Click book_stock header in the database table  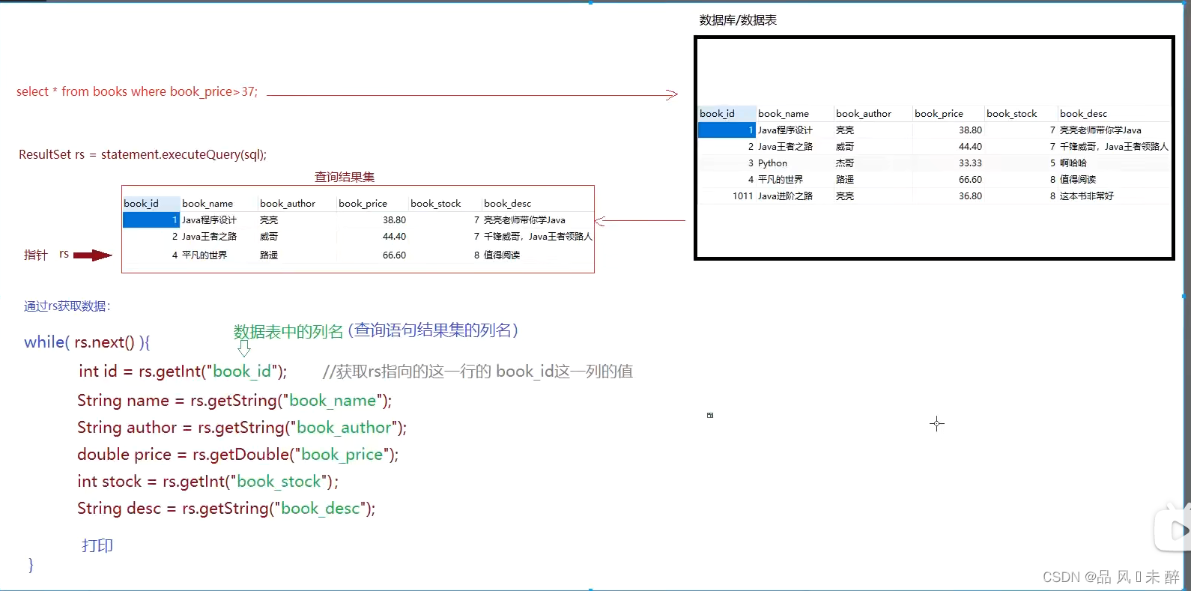1012,113
